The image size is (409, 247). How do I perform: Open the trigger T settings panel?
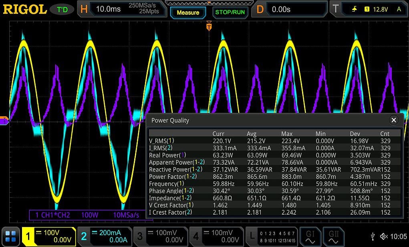tap(369, 9)
